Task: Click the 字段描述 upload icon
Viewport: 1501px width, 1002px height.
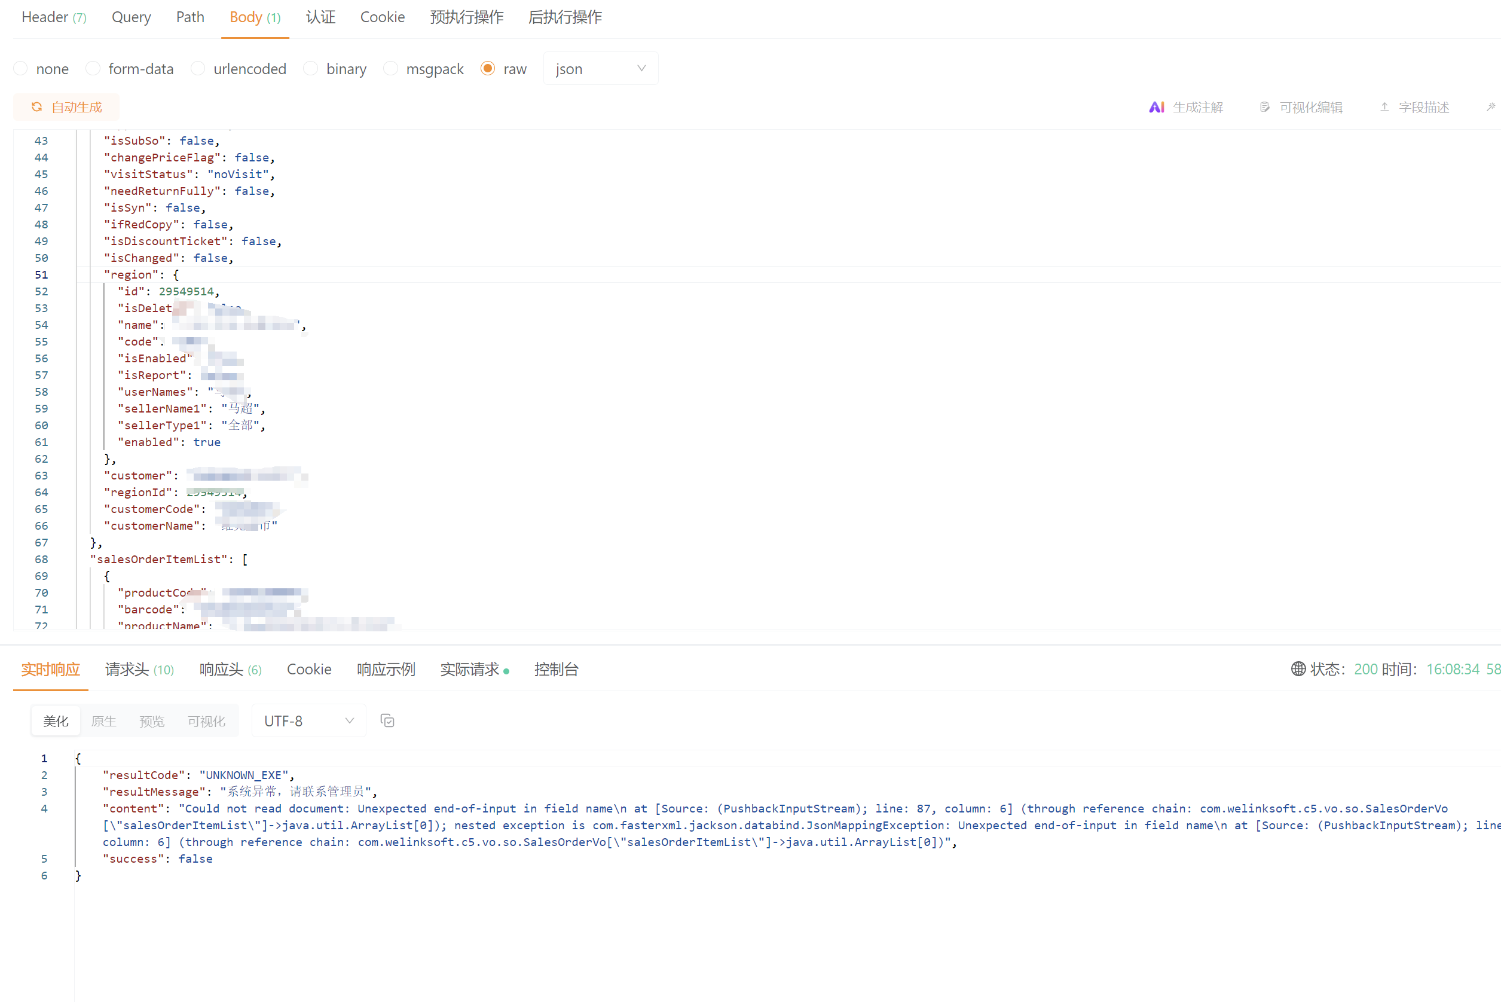Action: click(1384, 108)
